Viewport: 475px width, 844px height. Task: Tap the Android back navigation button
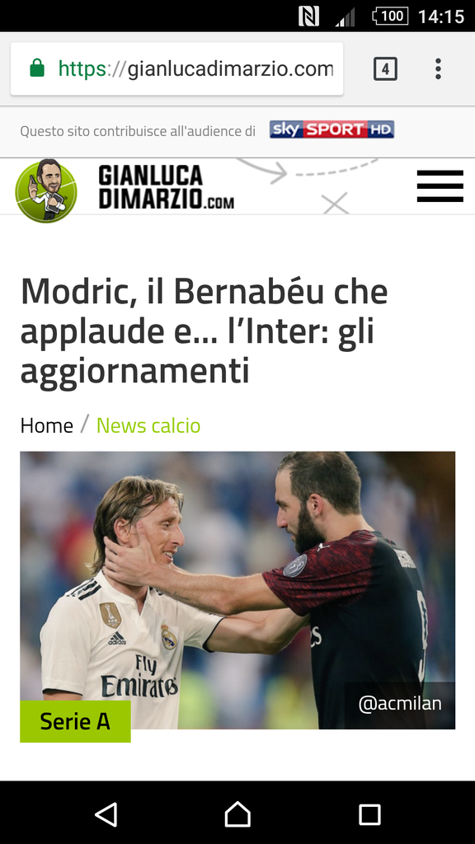(x=106, y=814)
